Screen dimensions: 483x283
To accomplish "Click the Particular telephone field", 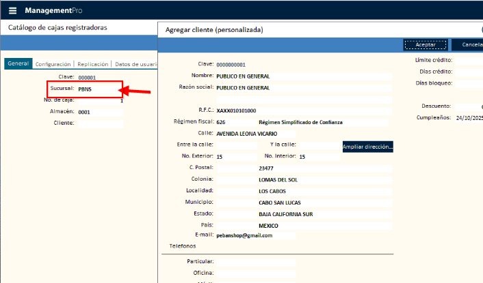I will [255, 261].
